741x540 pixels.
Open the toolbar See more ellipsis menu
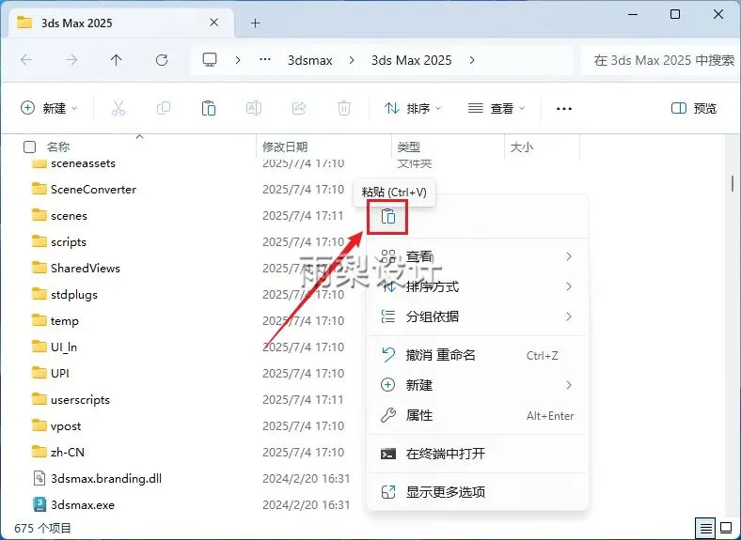pos(564,109)
